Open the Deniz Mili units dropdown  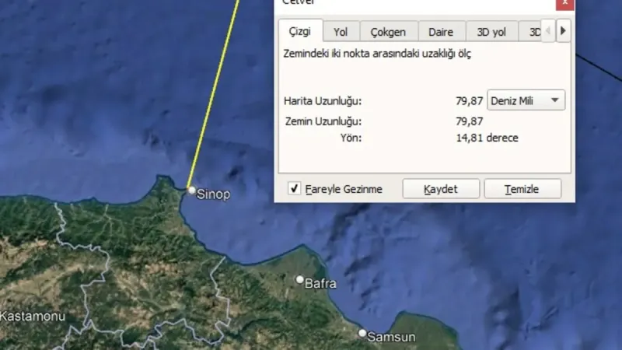pos(526,100)
